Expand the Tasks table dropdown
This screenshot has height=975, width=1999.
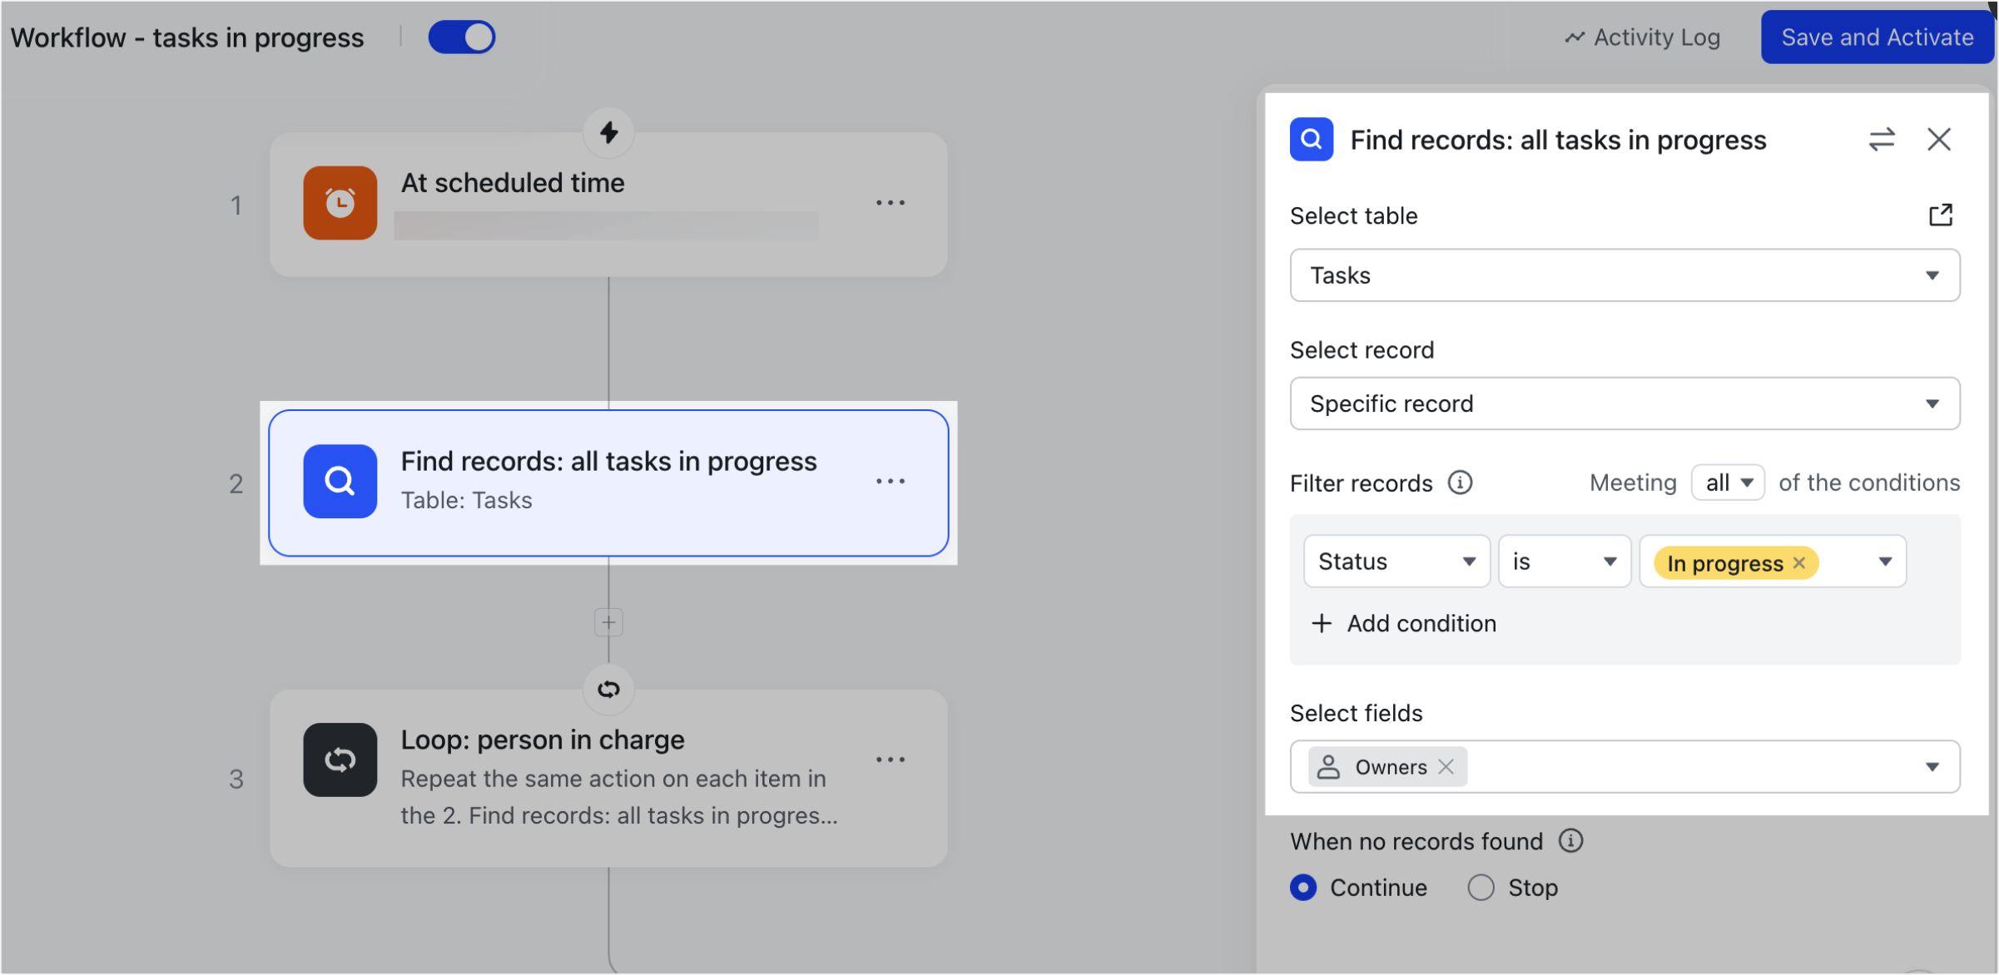click(1624, 275)
